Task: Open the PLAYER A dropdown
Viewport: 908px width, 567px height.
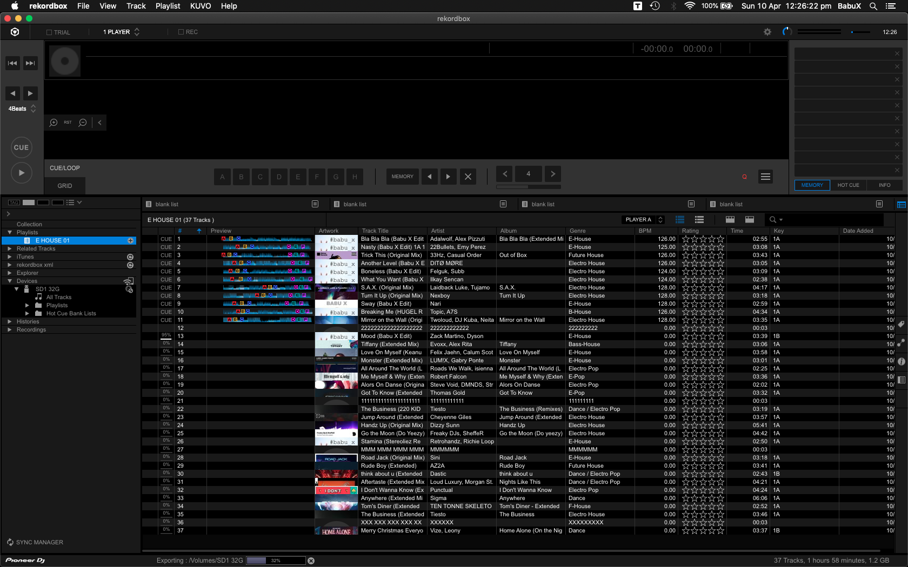Action: coord(643,220)
